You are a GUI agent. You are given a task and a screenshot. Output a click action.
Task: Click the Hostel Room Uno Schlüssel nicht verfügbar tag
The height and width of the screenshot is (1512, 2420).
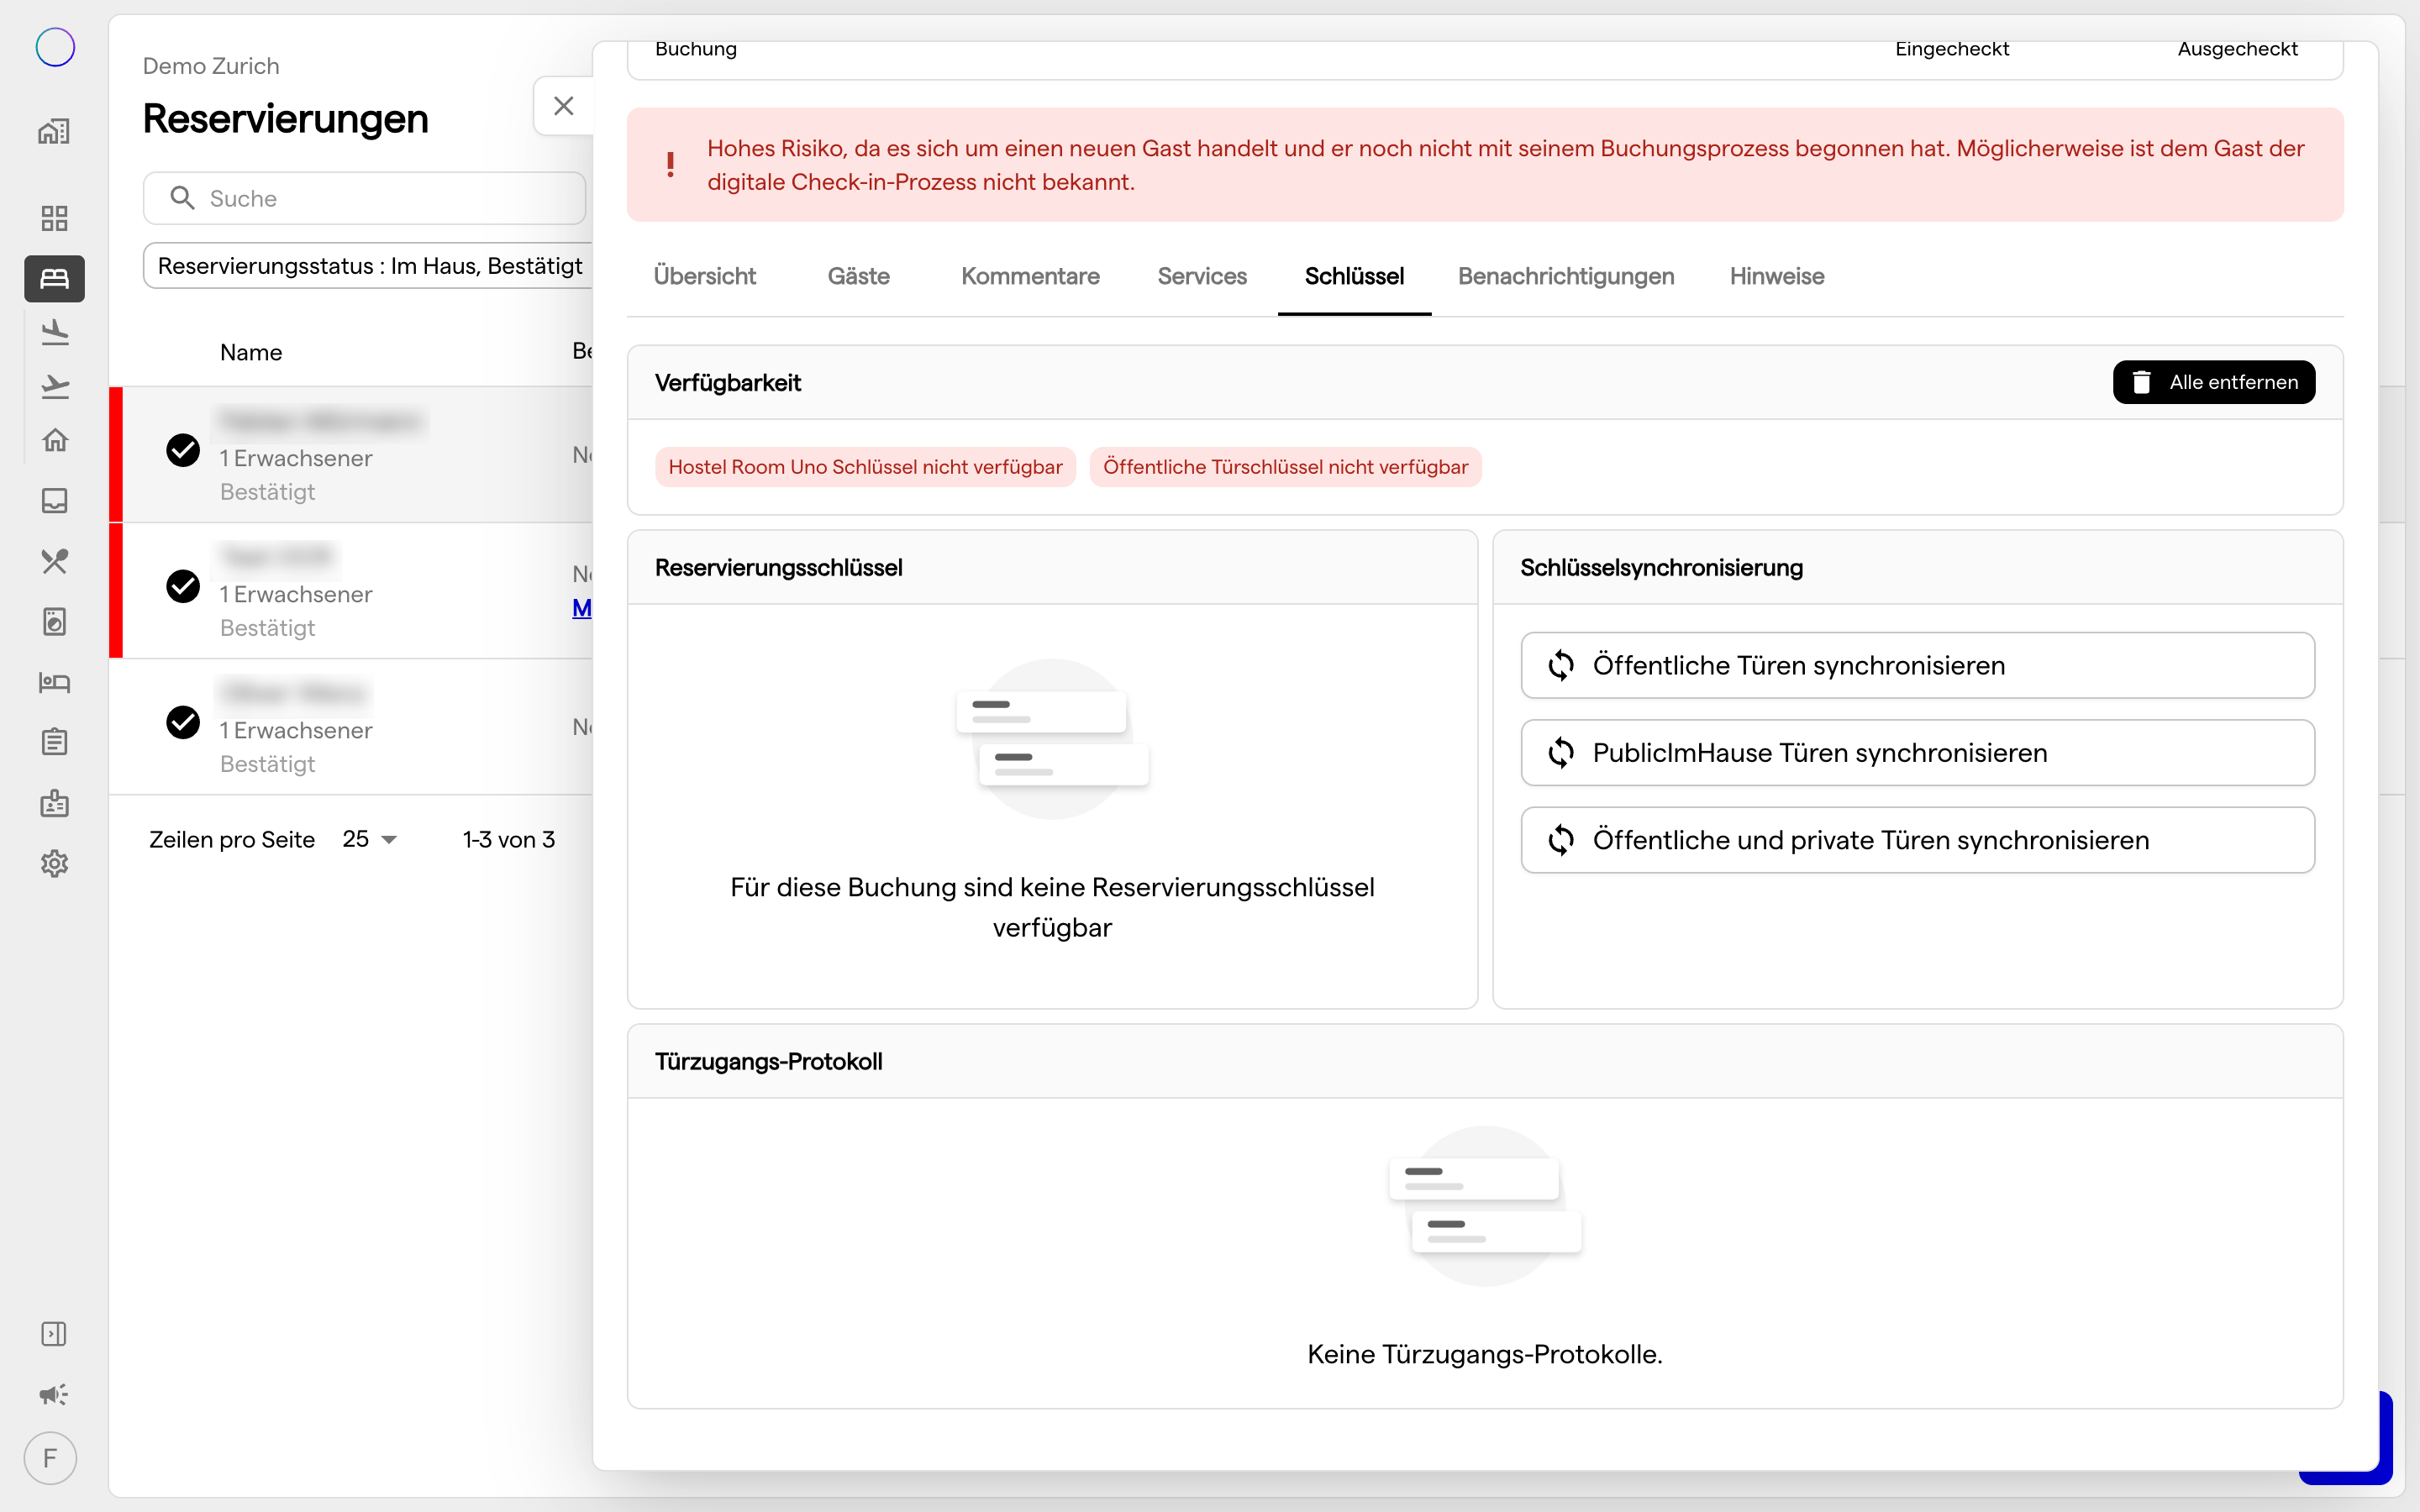tap(865, 467)
